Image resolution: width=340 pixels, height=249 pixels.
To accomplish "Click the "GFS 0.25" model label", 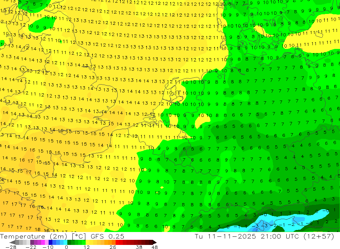I will (x=107, y=236).
